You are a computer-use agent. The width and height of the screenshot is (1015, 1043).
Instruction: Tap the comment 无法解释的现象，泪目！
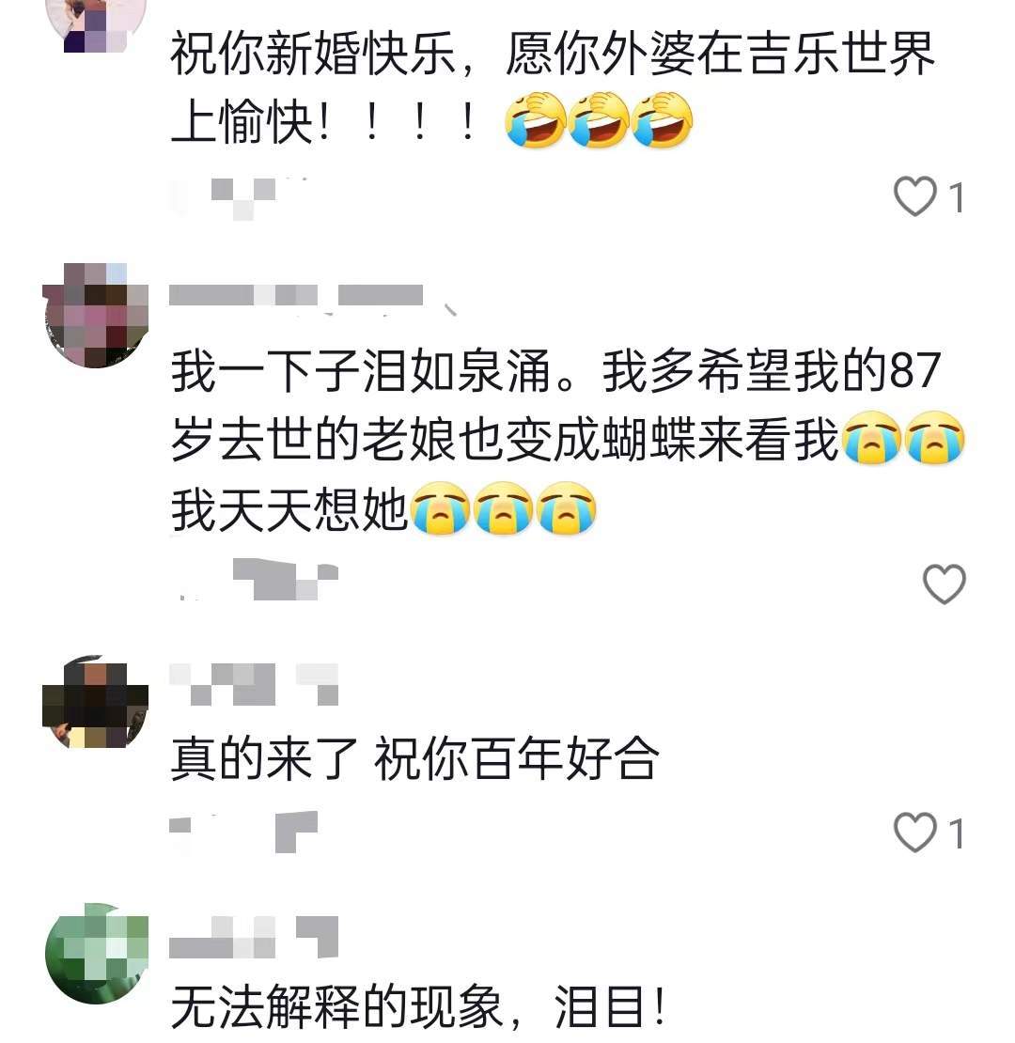coord(418,1006)
